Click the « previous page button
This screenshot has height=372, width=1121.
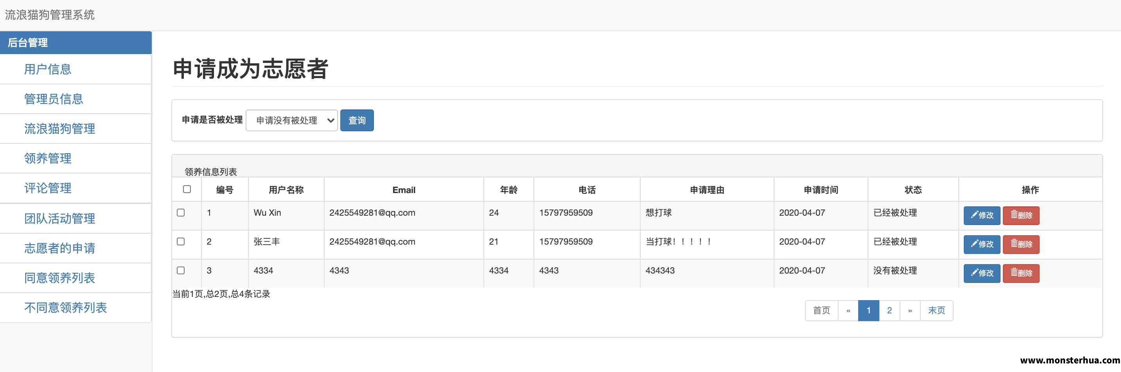(848, 310)
